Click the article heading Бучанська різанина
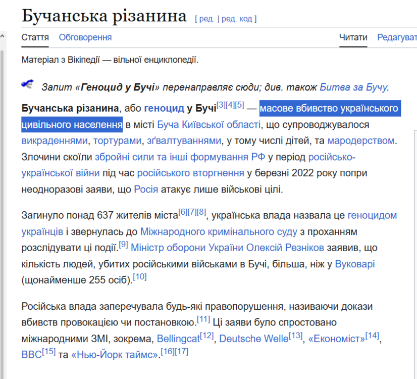This screenshot has height=379, width=417. (104, 16)
